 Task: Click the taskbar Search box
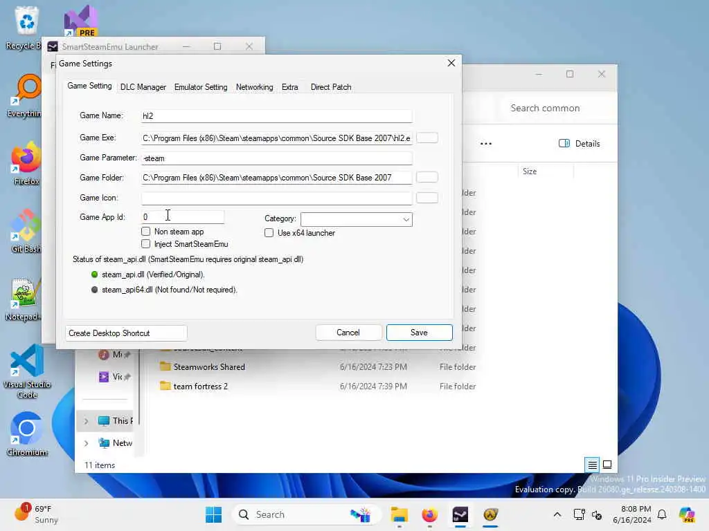[x=307, y=514]
